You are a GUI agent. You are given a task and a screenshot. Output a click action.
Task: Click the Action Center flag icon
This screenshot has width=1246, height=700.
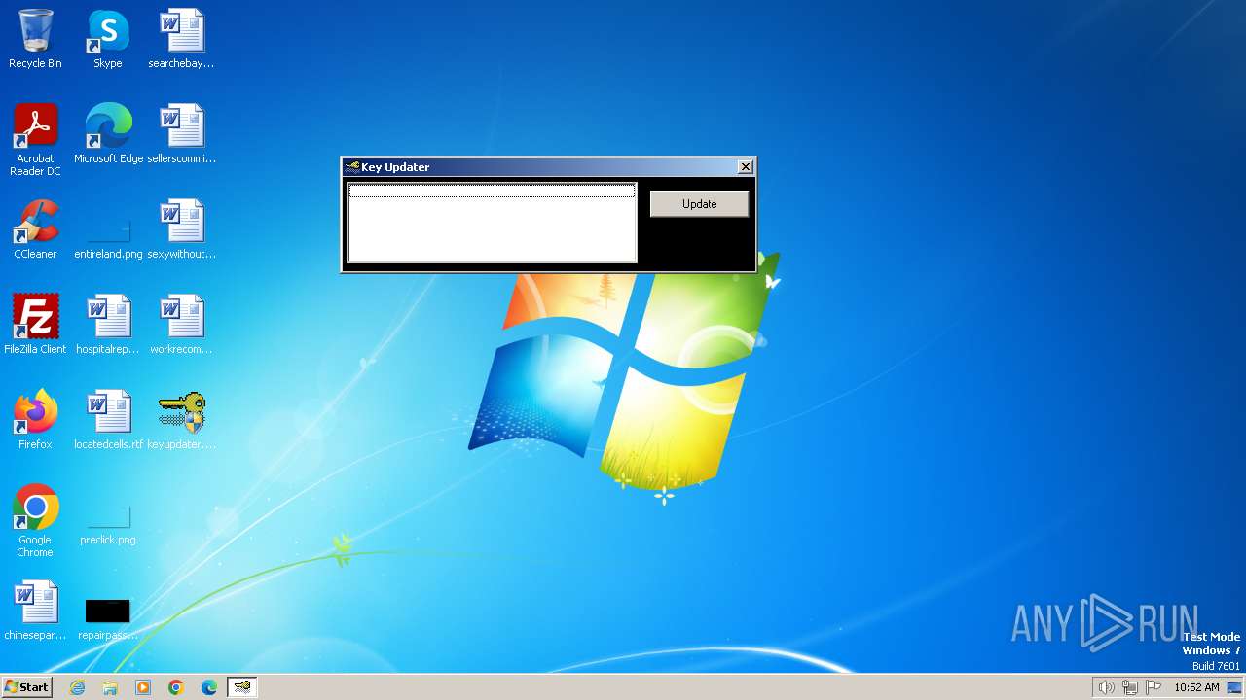click(x=1154, y=687)
